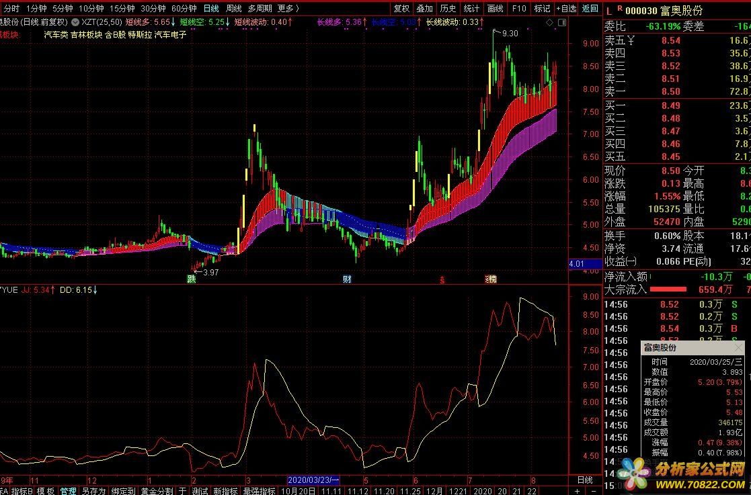Select 黄金分割 indicator tab
The height and width of the screenshot is (495, 751).
157,491
